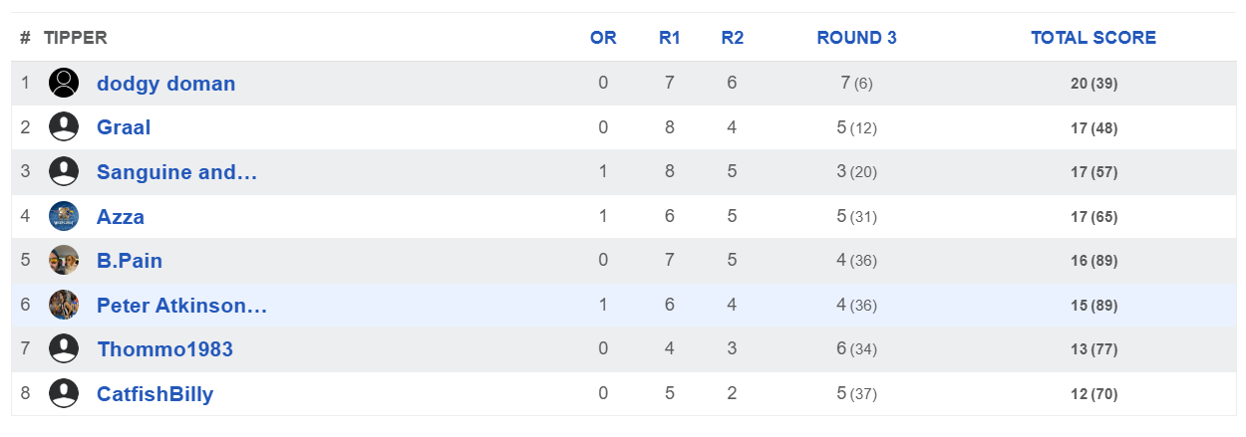
Task: Click dodgy doman's avatar icon
Action: 64,83
